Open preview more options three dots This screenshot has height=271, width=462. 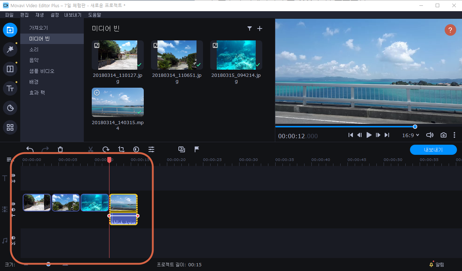pos(454,135)
